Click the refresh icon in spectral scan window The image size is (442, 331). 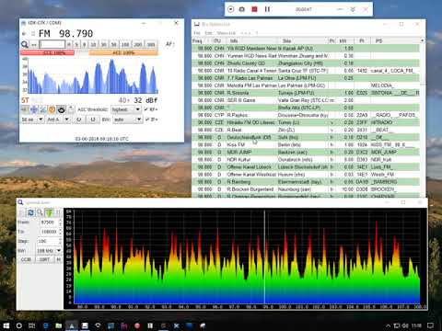pos(30,212)
